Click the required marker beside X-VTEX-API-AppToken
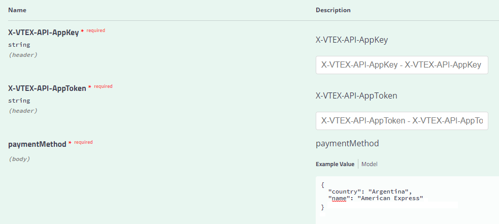 (x=103, y=86)
